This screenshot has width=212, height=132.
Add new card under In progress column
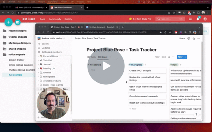tap(133, 109)
